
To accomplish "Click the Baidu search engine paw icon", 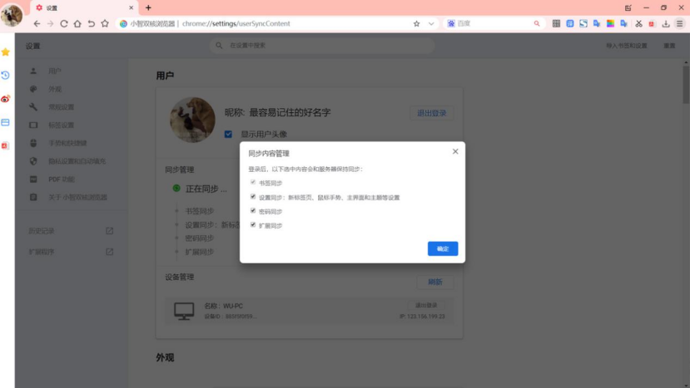I will 451,24.
